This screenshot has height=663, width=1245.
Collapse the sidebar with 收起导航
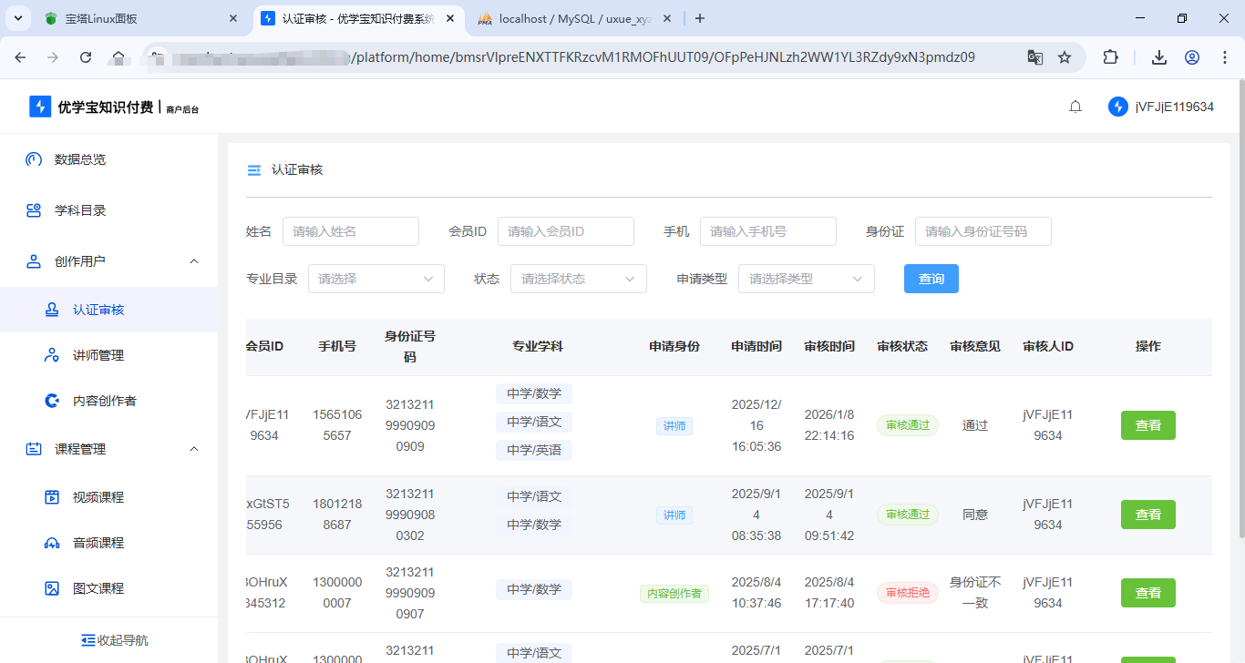(114, 640)
